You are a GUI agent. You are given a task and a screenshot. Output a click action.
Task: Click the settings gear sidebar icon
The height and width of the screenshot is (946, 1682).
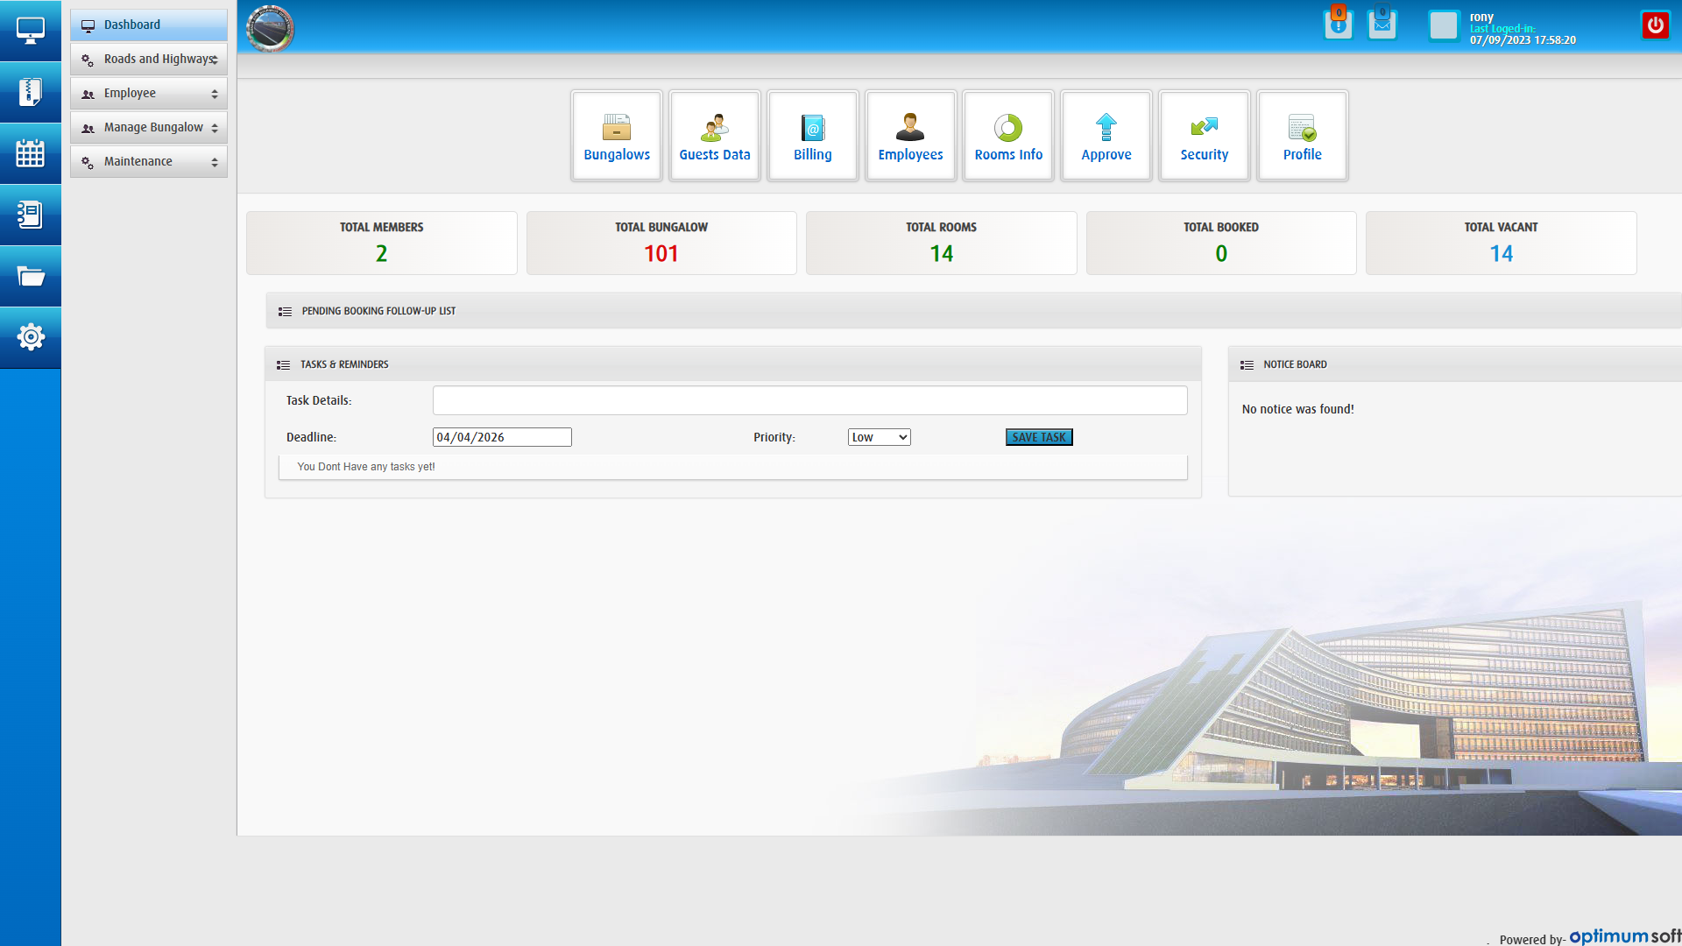31,337
